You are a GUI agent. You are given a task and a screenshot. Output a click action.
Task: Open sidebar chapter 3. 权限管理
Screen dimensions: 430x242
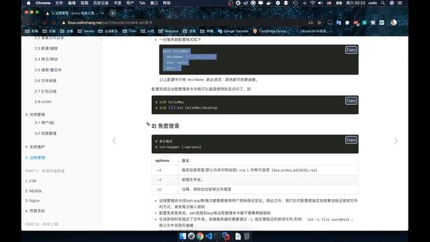pyautogui.click(x=35, y=114)
